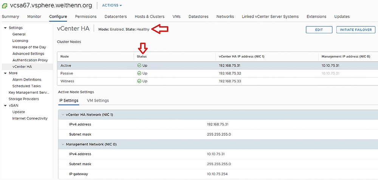The height and width of the screenshot is (180, 378).
Task: Click the Status column header
Action: point(142,56)
